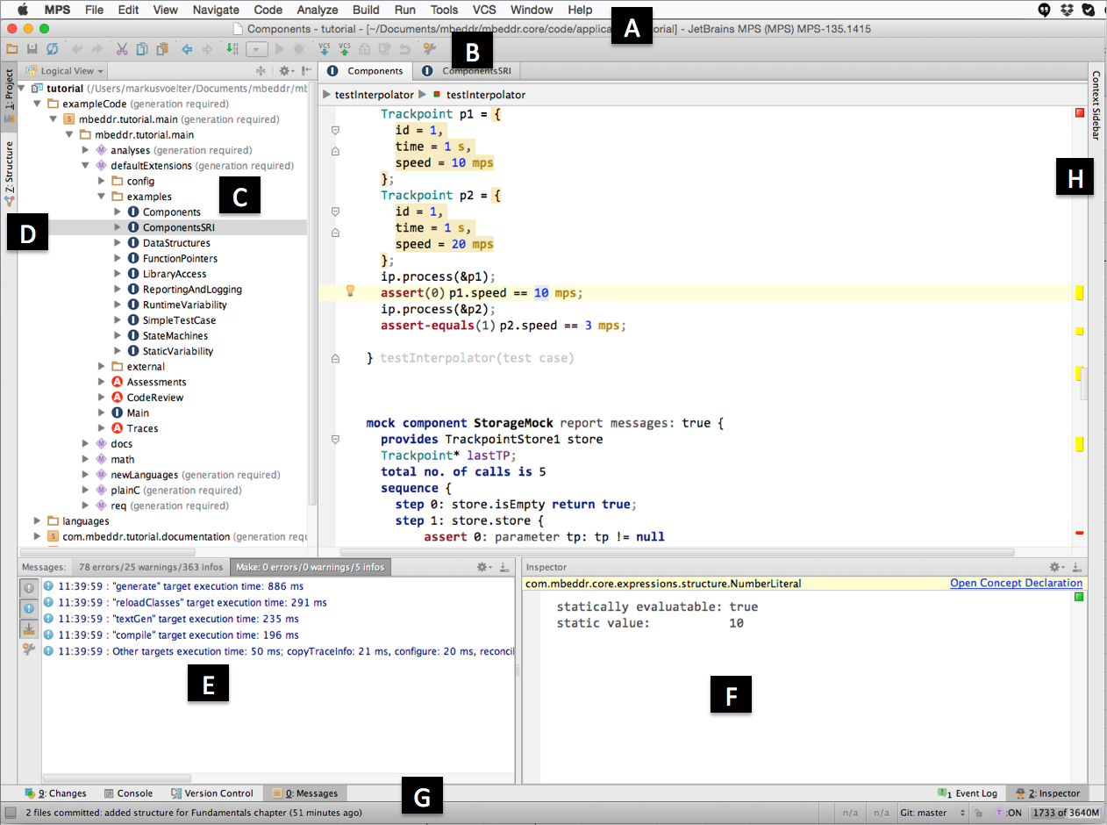1107x825 pixels.
Task: Open project settings wrench toolbar icon
Action: [x=430, y=50]
